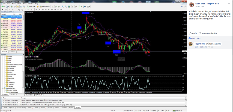233x112 pixels.
Task: Select the crosshair cursor tool
Action: click(x=6, y=9)
